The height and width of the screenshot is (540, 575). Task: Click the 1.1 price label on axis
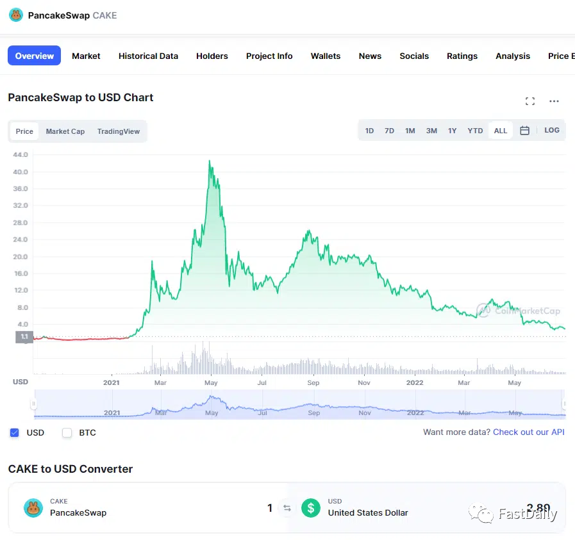(x=24, y=337)
